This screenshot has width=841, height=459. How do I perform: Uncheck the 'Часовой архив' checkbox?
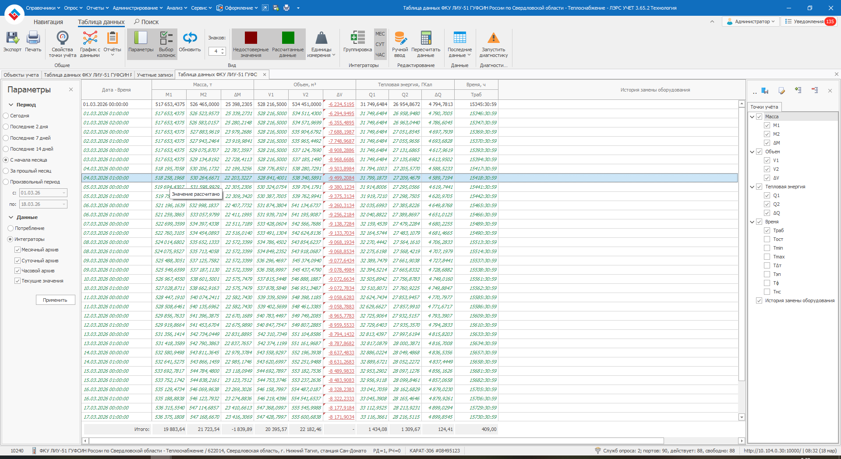[x=18, y=271]
